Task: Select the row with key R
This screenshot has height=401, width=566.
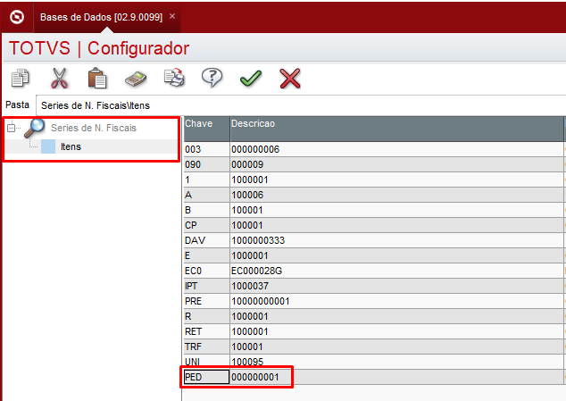Action: pyautogui.click(x=373, y=316)
